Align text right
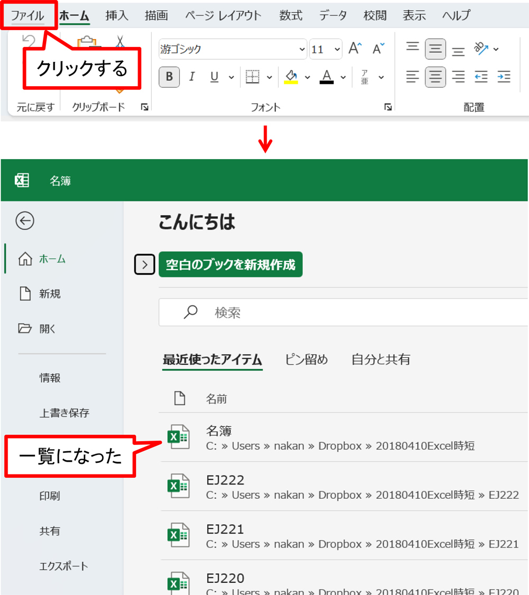The image size is (529, 595). (458, 77)
